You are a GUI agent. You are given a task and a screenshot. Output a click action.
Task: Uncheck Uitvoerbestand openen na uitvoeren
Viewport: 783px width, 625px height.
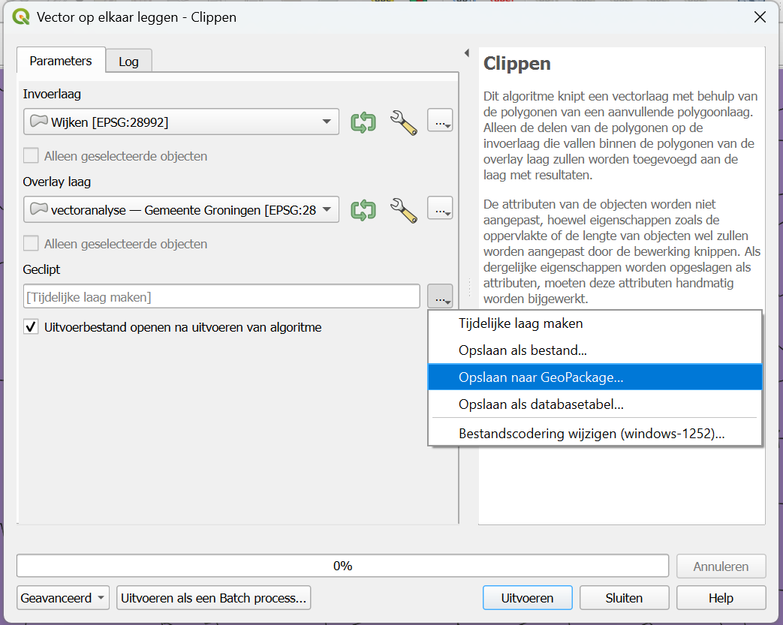(31, 327)
